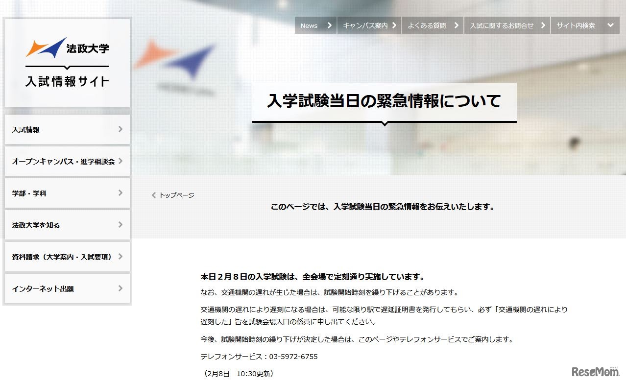This screenshot has width=626, height=383.
Task: Click the chevron on 入試情報 row
Action: tap(120, 129)
